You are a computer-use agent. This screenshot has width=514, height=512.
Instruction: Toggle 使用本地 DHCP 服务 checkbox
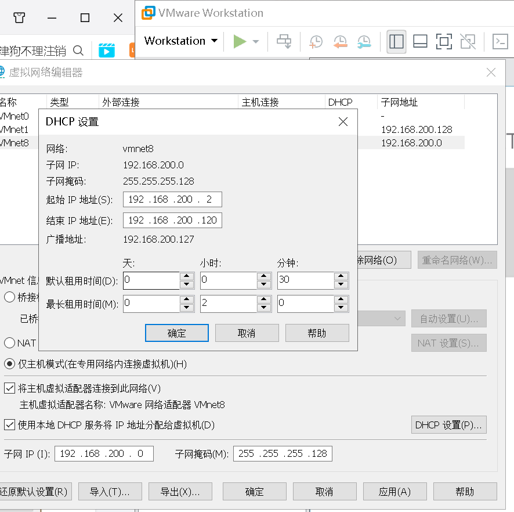pyautogui.click(x=9, y=425)
